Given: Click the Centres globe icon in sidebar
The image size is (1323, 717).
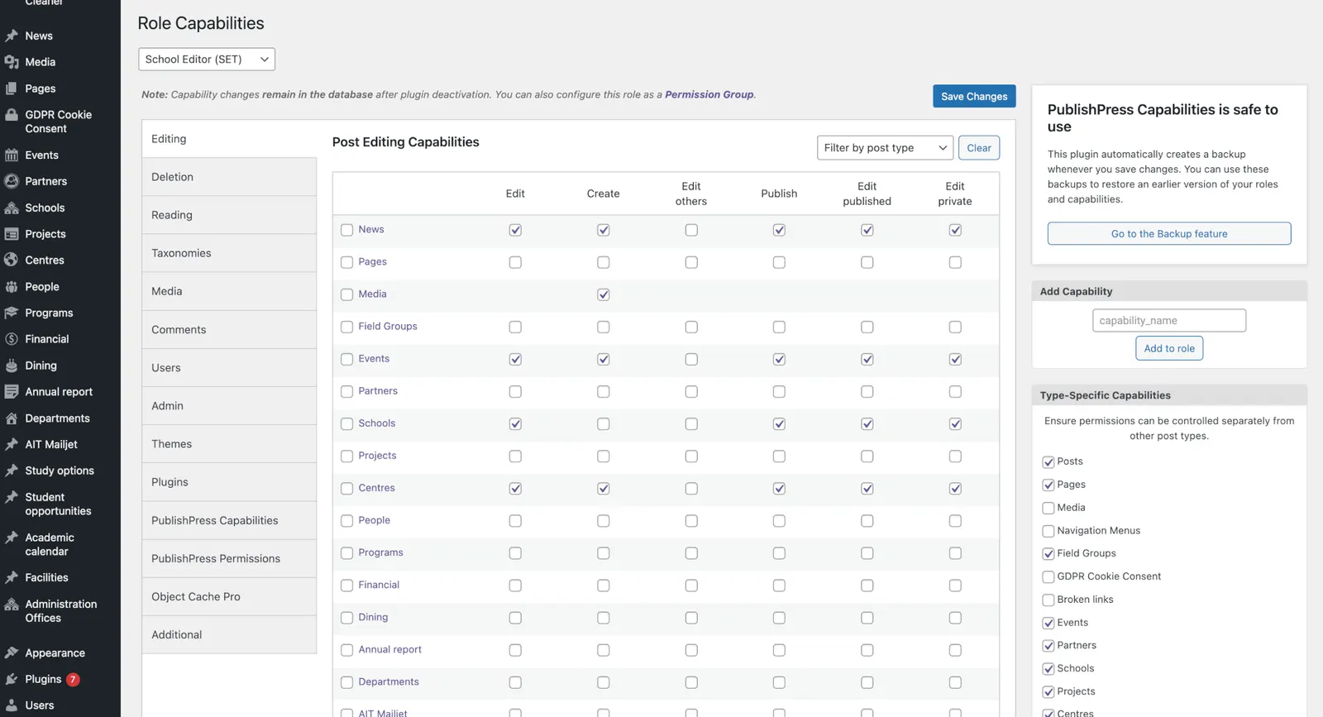Looking at the screenshot, I should click(12, 260).
